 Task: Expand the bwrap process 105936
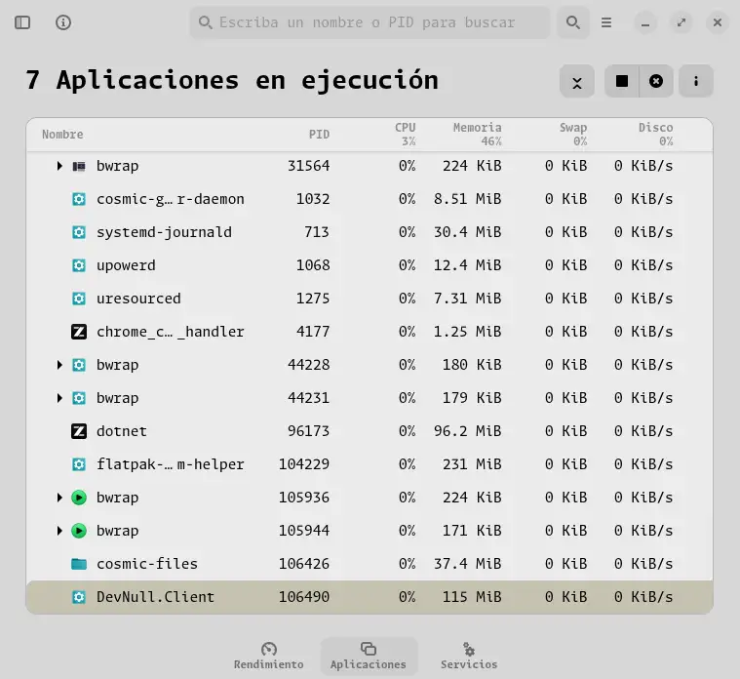click(x=59, y=498)
